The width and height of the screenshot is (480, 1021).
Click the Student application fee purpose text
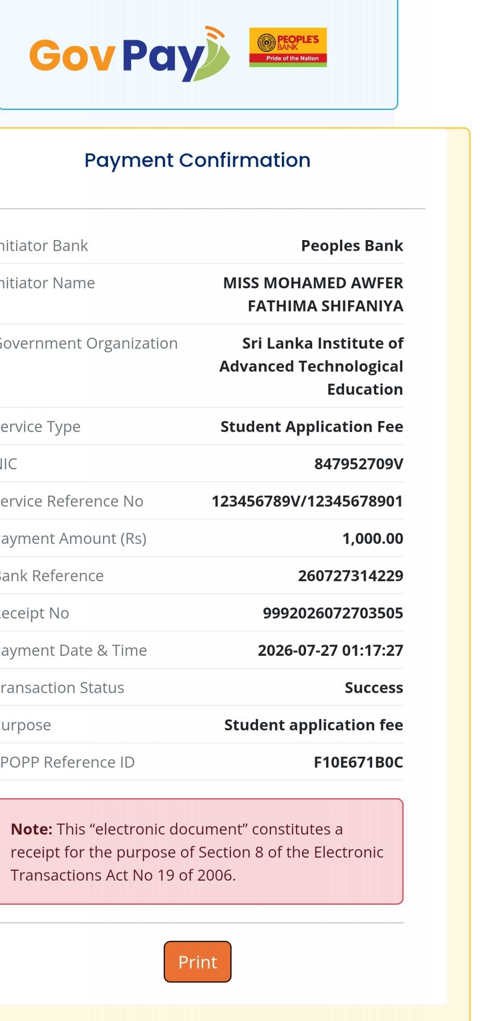coord(314,725)
